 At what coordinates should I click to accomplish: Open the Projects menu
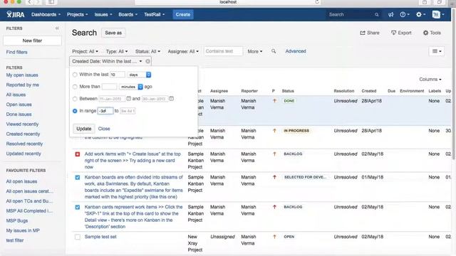click(x=78, y=14)
